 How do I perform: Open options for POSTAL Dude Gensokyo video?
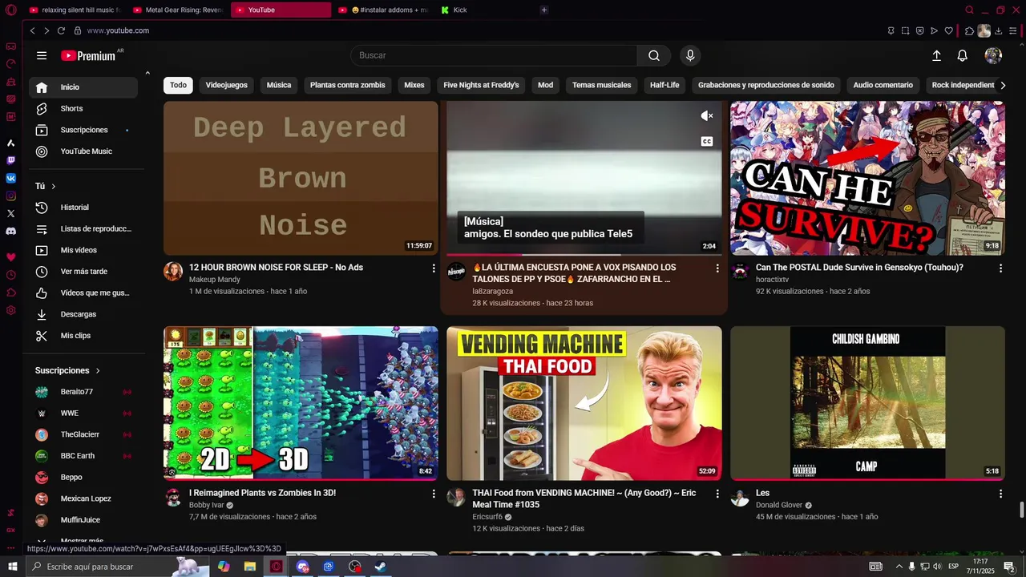1000,268
